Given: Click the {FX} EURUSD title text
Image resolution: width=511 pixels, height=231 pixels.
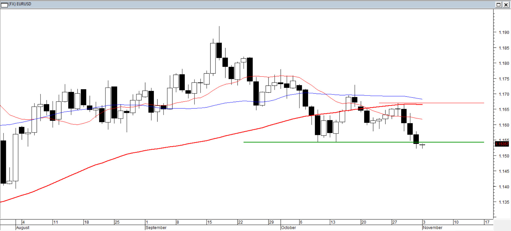Looking at the screenshot, I should [x=20, y=4].
